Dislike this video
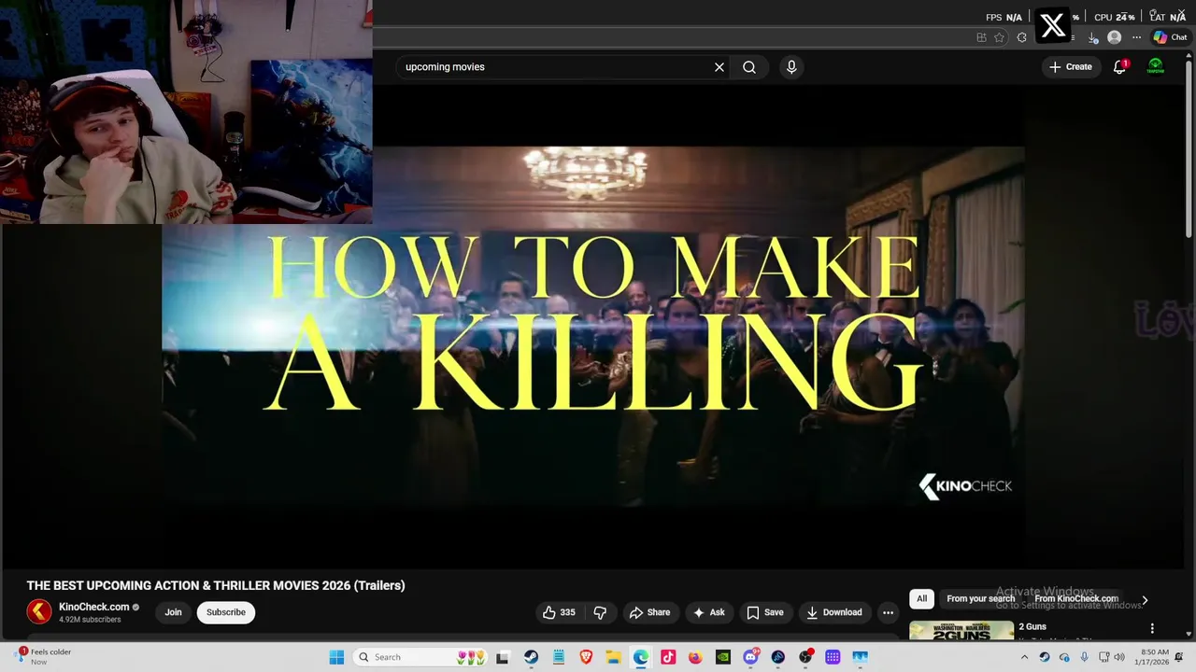 click(600, 612)
